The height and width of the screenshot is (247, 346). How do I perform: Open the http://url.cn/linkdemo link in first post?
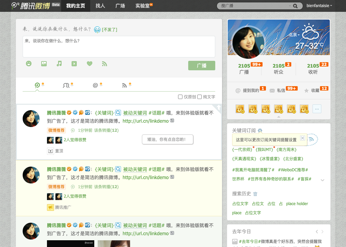tap(145, 121)
